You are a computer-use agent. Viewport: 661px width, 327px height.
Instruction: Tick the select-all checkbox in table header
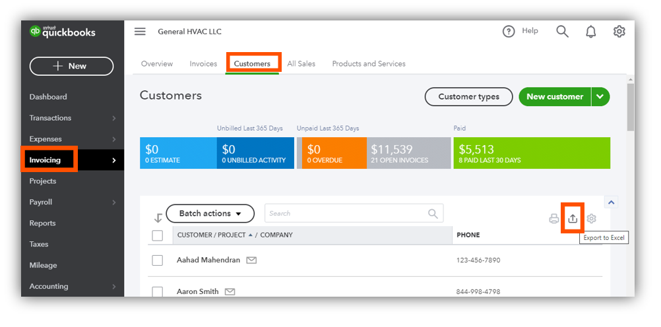(157, 235)
